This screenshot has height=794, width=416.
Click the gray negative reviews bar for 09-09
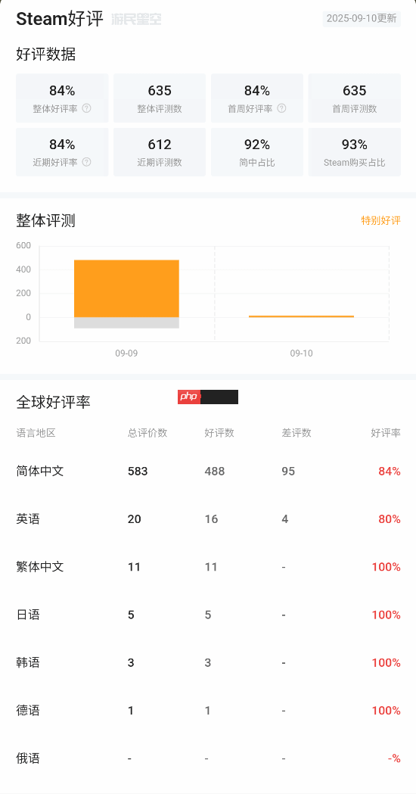pyautogui.click(x=126, y=323)
